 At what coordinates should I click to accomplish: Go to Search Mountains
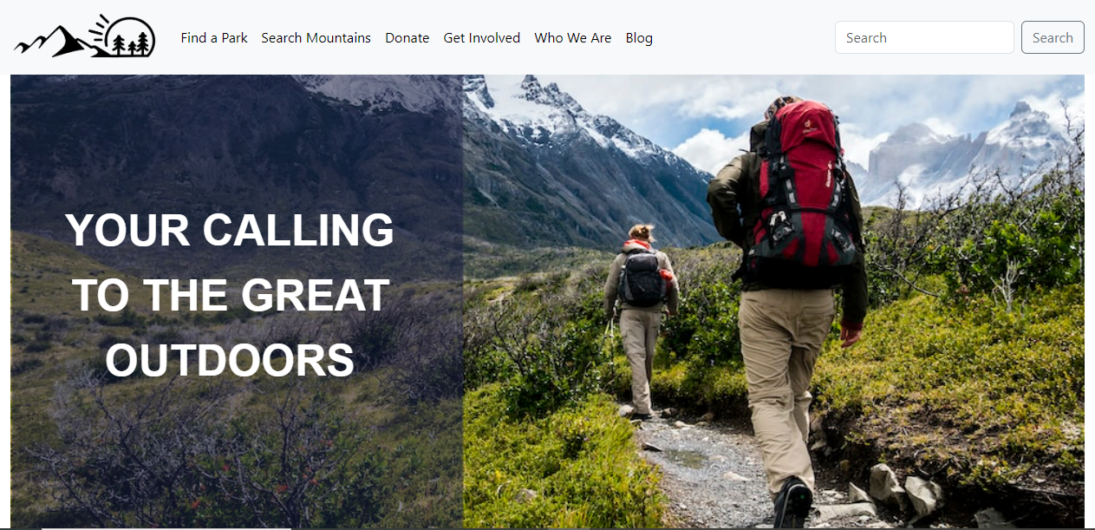tap(316, 38)
